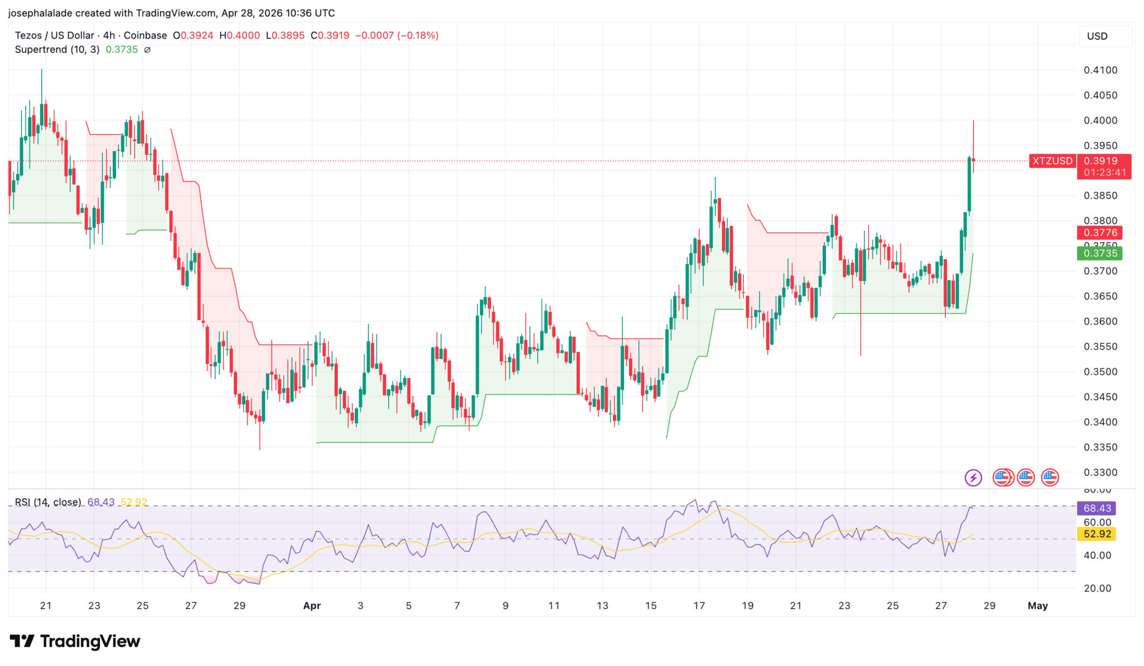Click the rightmost US flag economic event icon
The width and height of the screenshot is (1144, 666).
pos(1050,477)
